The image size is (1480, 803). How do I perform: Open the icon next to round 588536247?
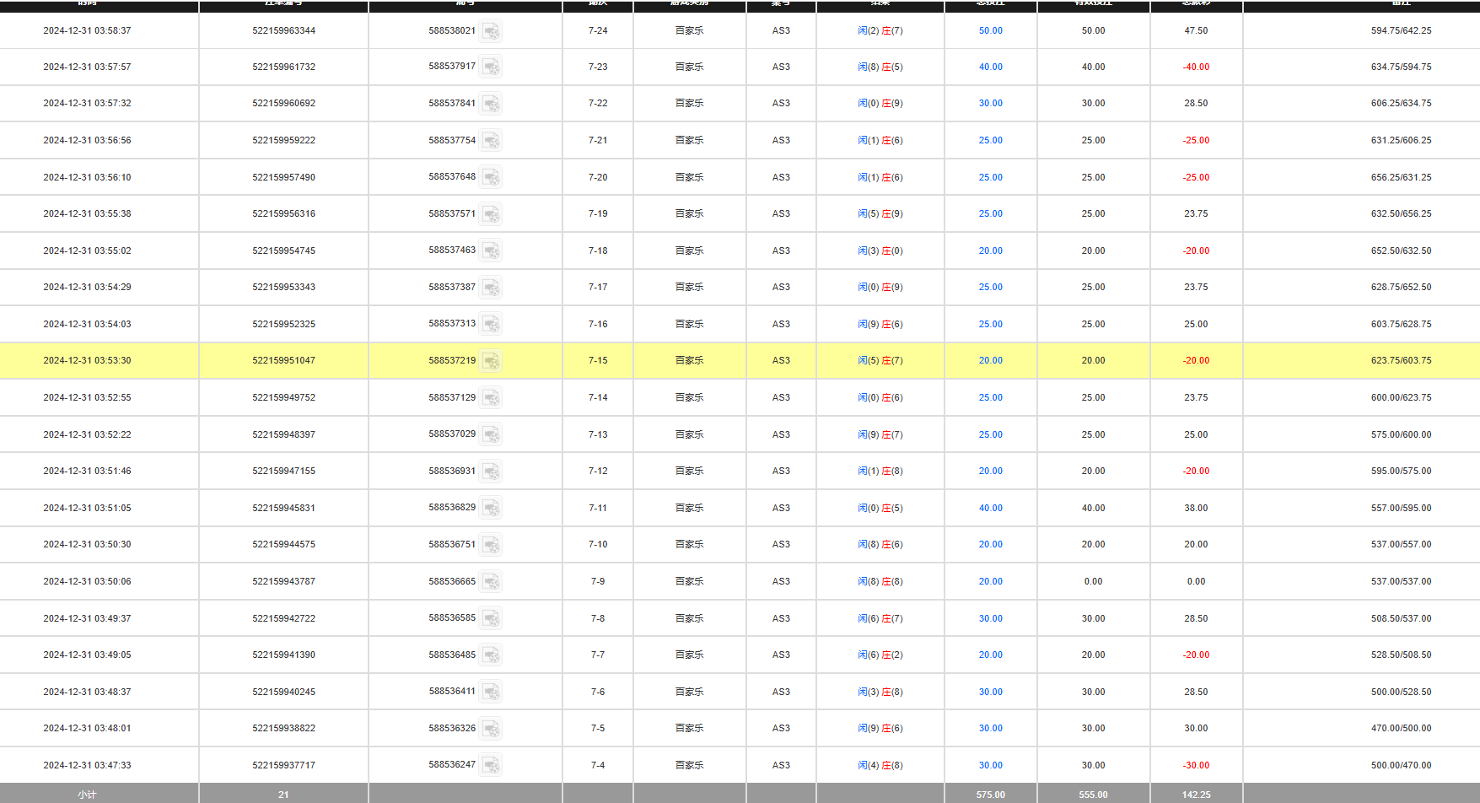(x=491, y=765)
